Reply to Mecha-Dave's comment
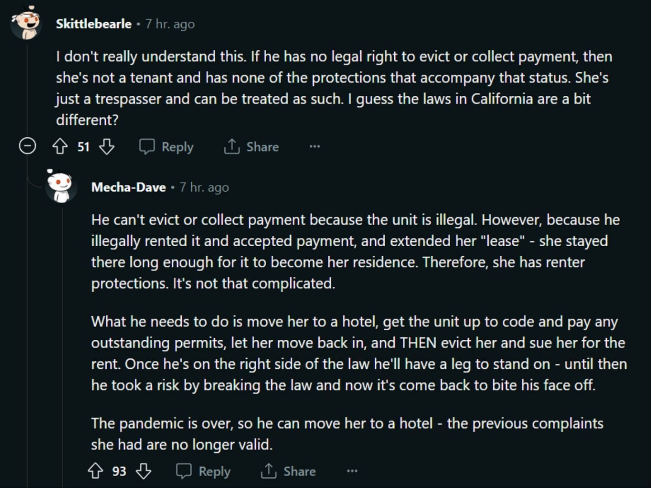Screen dimensions: 651x488 point(203,471)
